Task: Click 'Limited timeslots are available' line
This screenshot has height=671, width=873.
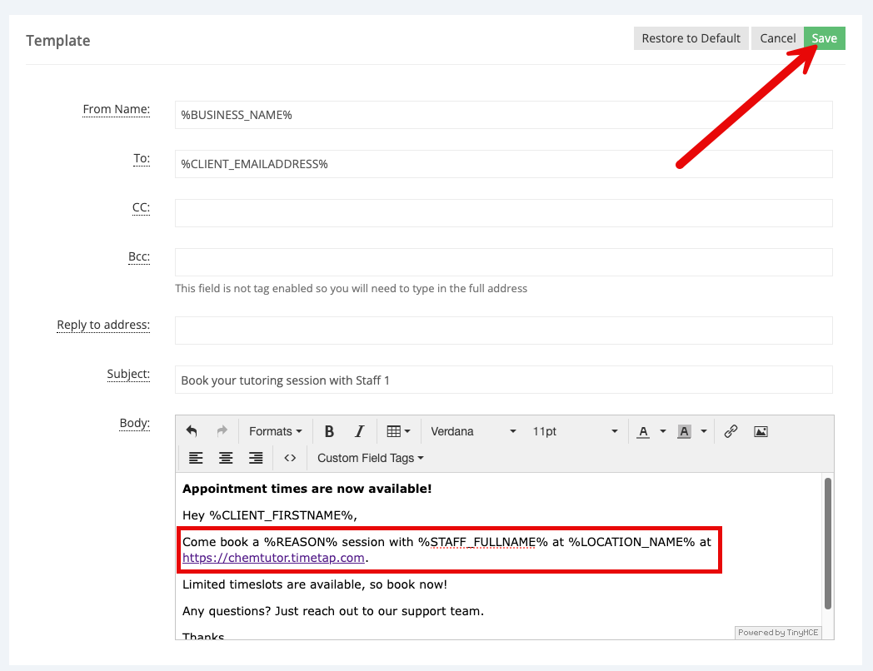Action: [x=315, y=584]
